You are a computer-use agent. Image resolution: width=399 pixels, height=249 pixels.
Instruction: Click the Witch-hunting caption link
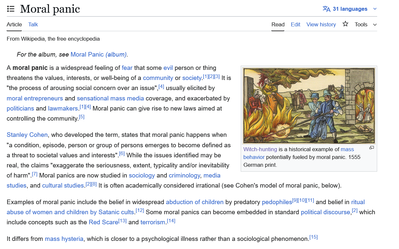pyautogui.click(x=260, y=149)
